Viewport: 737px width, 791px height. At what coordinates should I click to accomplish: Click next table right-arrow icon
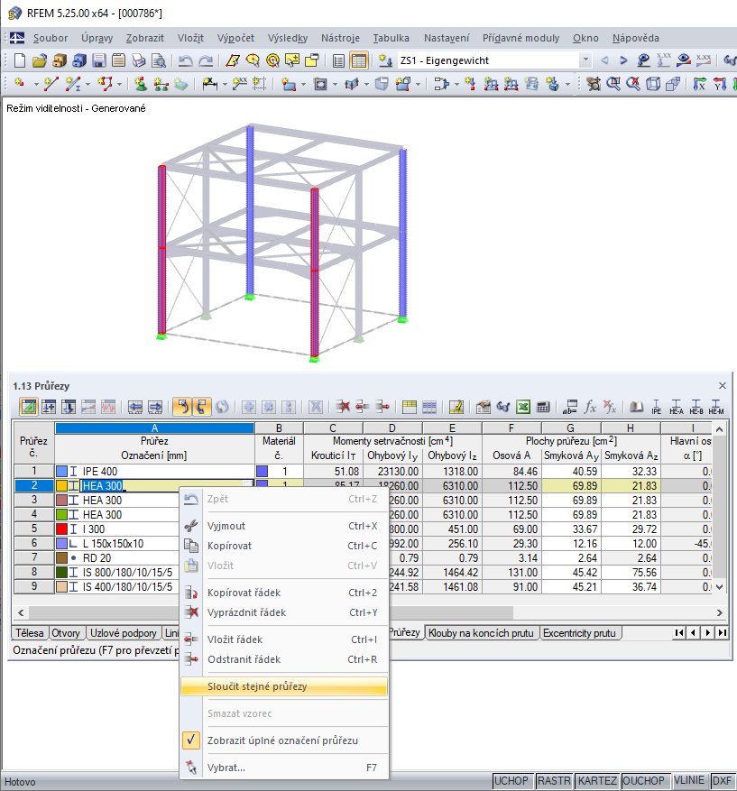coord(155,407)
